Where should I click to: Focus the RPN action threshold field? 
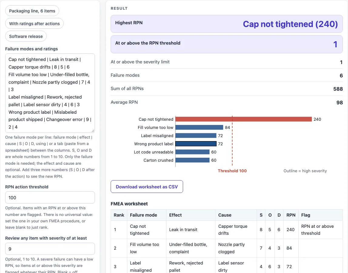[x=50, y=197]
